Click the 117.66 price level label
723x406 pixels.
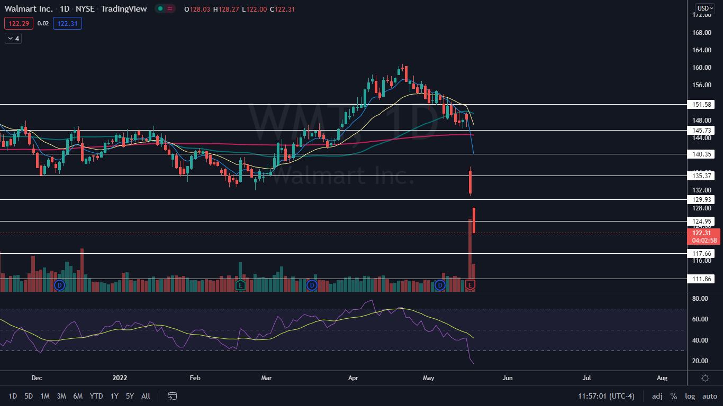click(x=700, y=253)
